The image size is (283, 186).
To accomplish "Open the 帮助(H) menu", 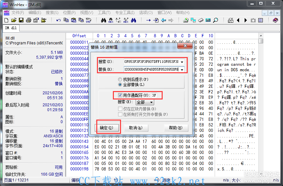I will pos(183,13).
